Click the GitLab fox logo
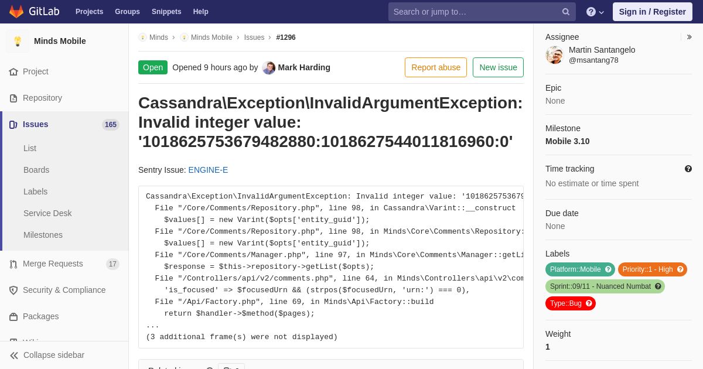703x369 pixels. (x=16, y=12)
